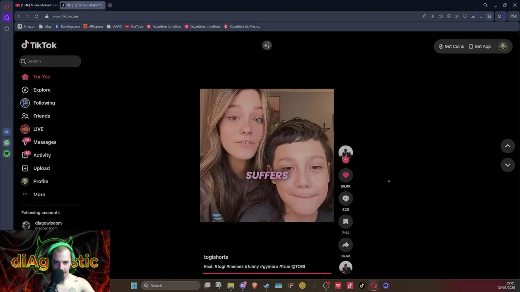Open the Brave browser taskbar icon
Viewport: 520px width, 292px height.
pos(255,286)
